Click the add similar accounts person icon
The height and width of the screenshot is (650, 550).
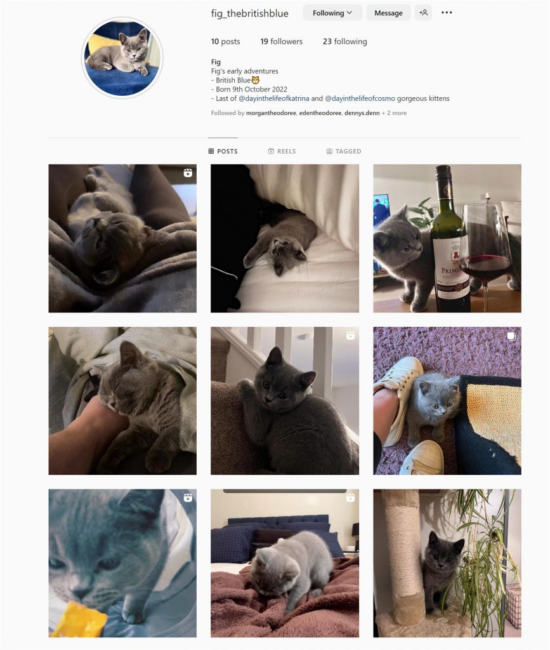[x=423, y=13]
